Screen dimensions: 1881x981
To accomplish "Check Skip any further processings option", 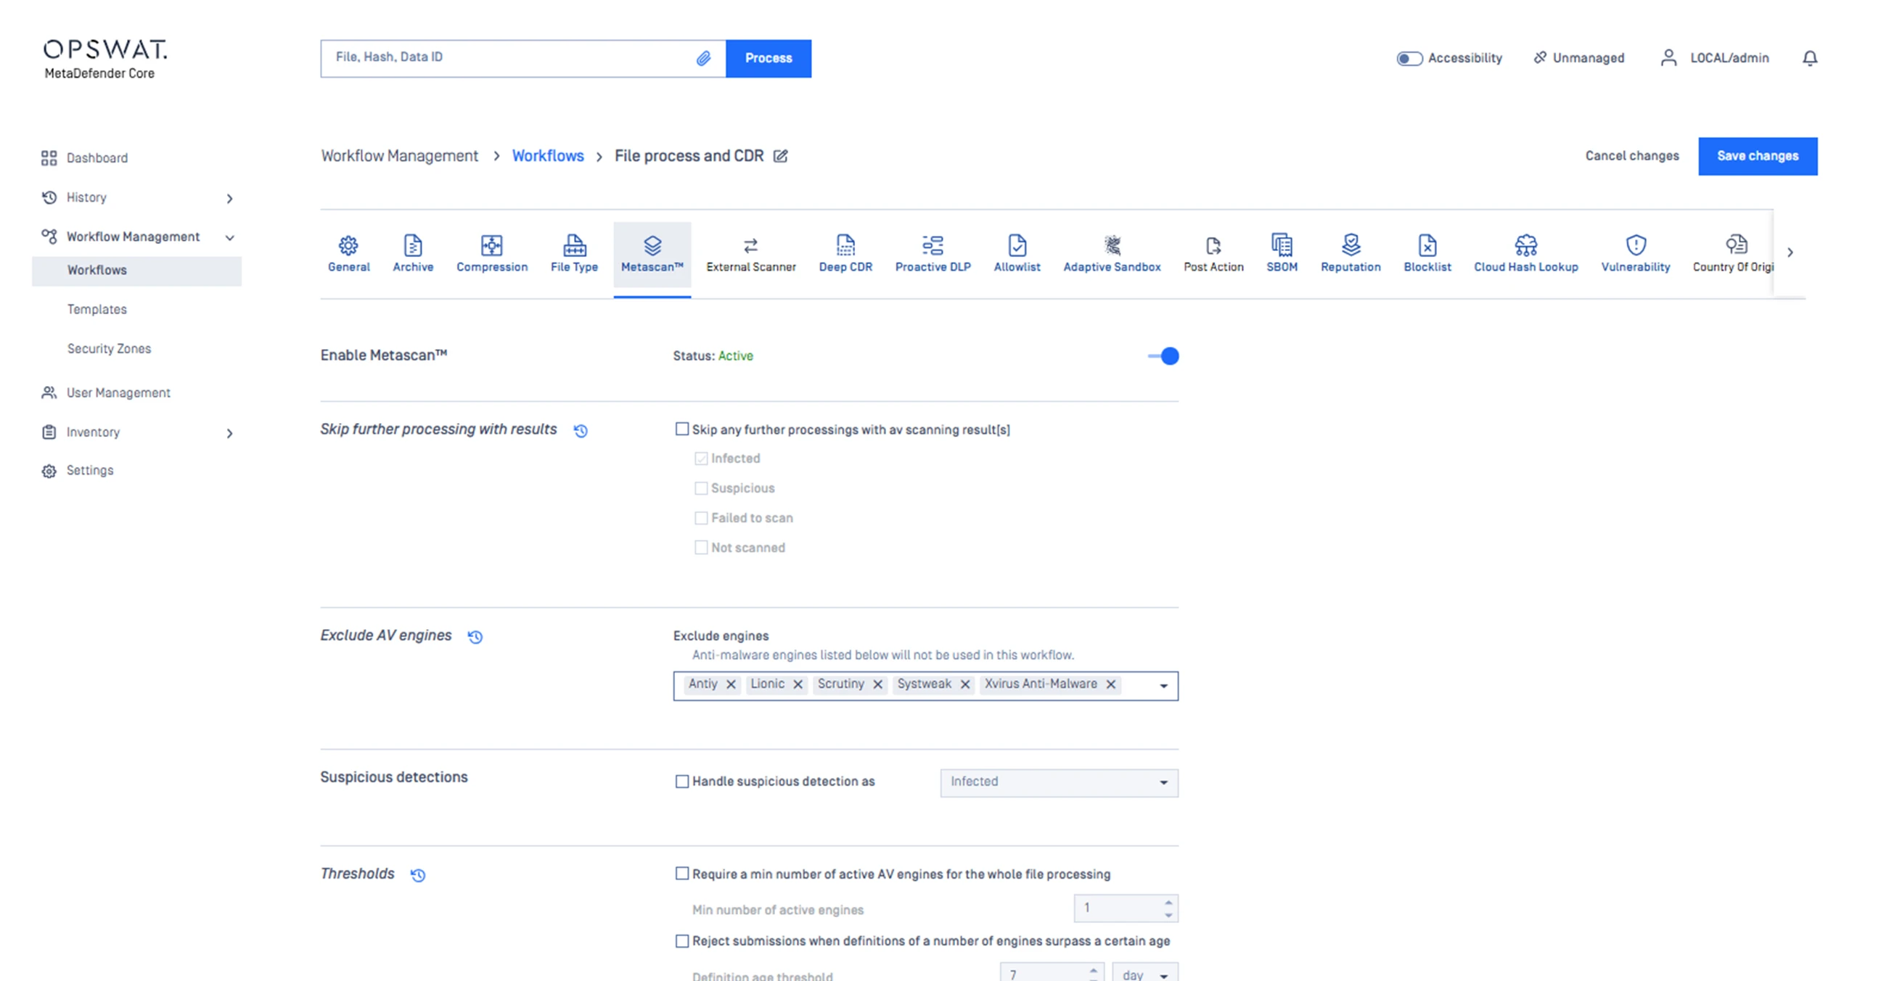I will 682,430.
